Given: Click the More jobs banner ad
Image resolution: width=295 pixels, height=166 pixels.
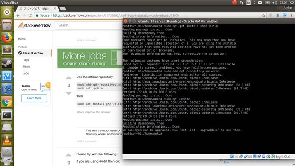Looking at the screenshot, I should (90, 59).
